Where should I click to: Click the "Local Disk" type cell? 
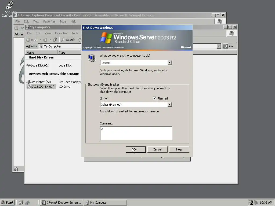pos(65,65)
